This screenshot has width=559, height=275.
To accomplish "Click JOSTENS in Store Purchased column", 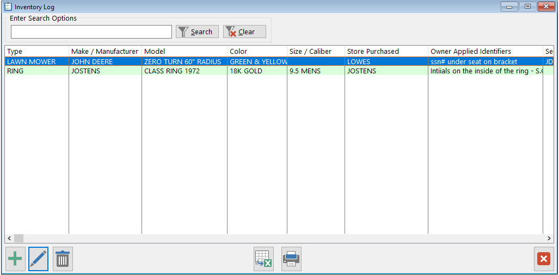I will coord(386,71).
